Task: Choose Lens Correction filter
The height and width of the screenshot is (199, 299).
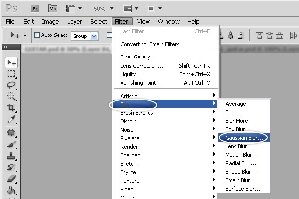Action: [165, 66]
